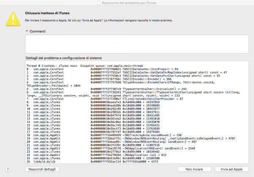Click inside the Commenti text box
This screenshot has width=254, height=177.
[x=135, y=44]
